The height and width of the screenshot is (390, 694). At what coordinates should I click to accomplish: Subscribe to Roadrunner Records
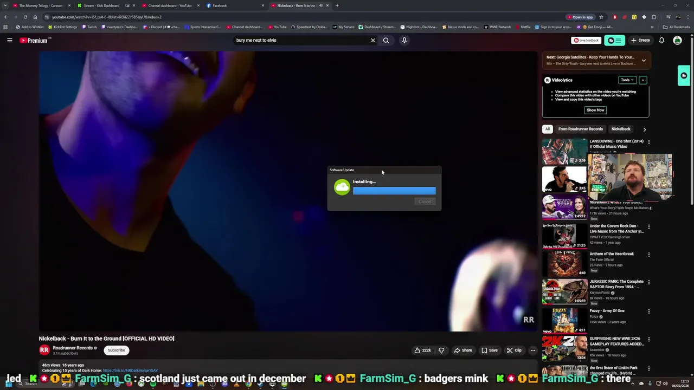point(116,350)
